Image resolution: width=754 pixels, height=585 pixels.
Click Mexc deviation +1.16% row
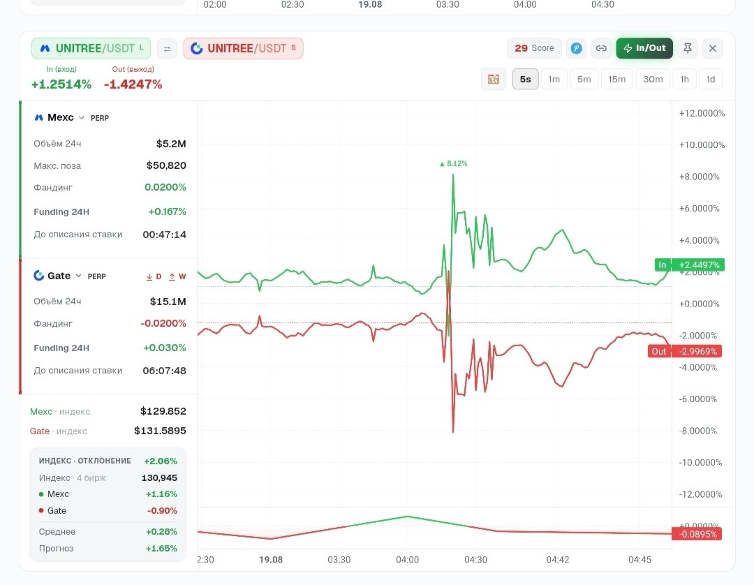click(108, 494)
